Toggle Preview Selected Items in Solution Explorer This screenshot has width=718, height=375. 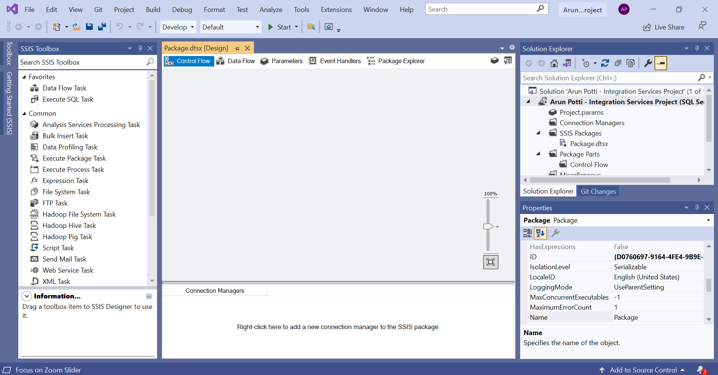click(631, 63)
